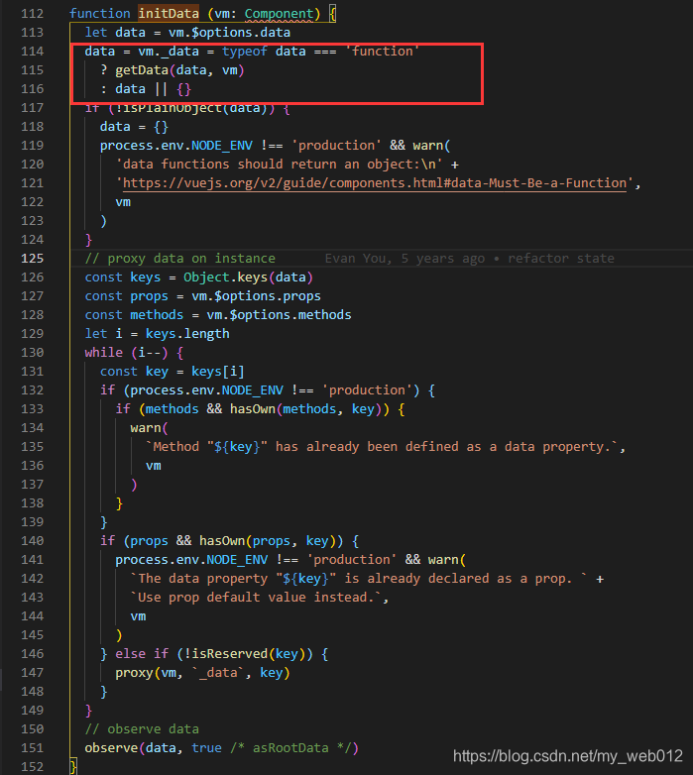693x775 pixels.
Task: Click Object.keys(data) on line 126
Action: click(x=248, y=277)
